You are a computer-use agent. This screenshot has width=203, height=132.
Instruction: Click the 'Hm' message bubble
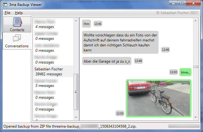coord(87,24)
